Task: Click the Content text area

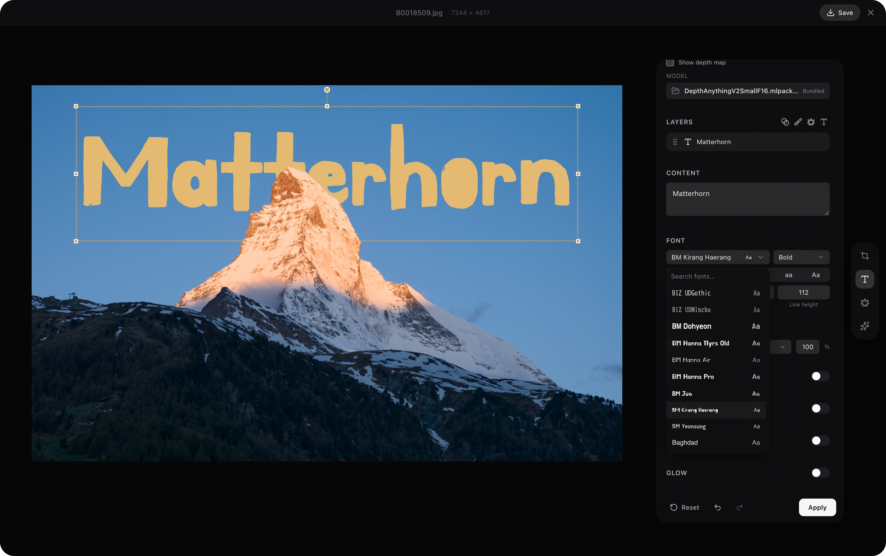Action: [x=748, y=199]
